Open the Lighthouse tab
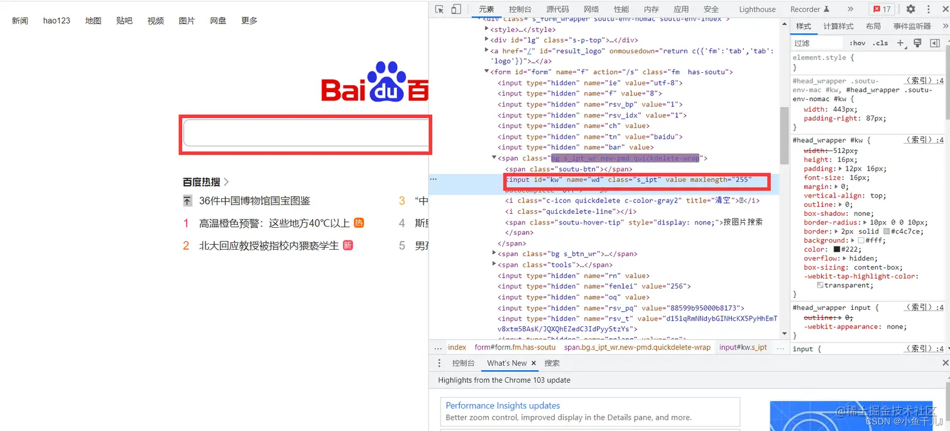This screenshot has height=431, width=950. 757,9
